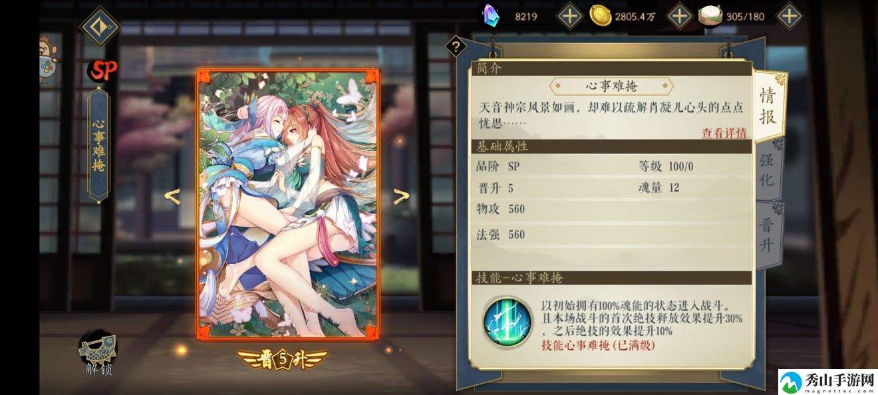Tap the steamed bun stamina icon

710,16
